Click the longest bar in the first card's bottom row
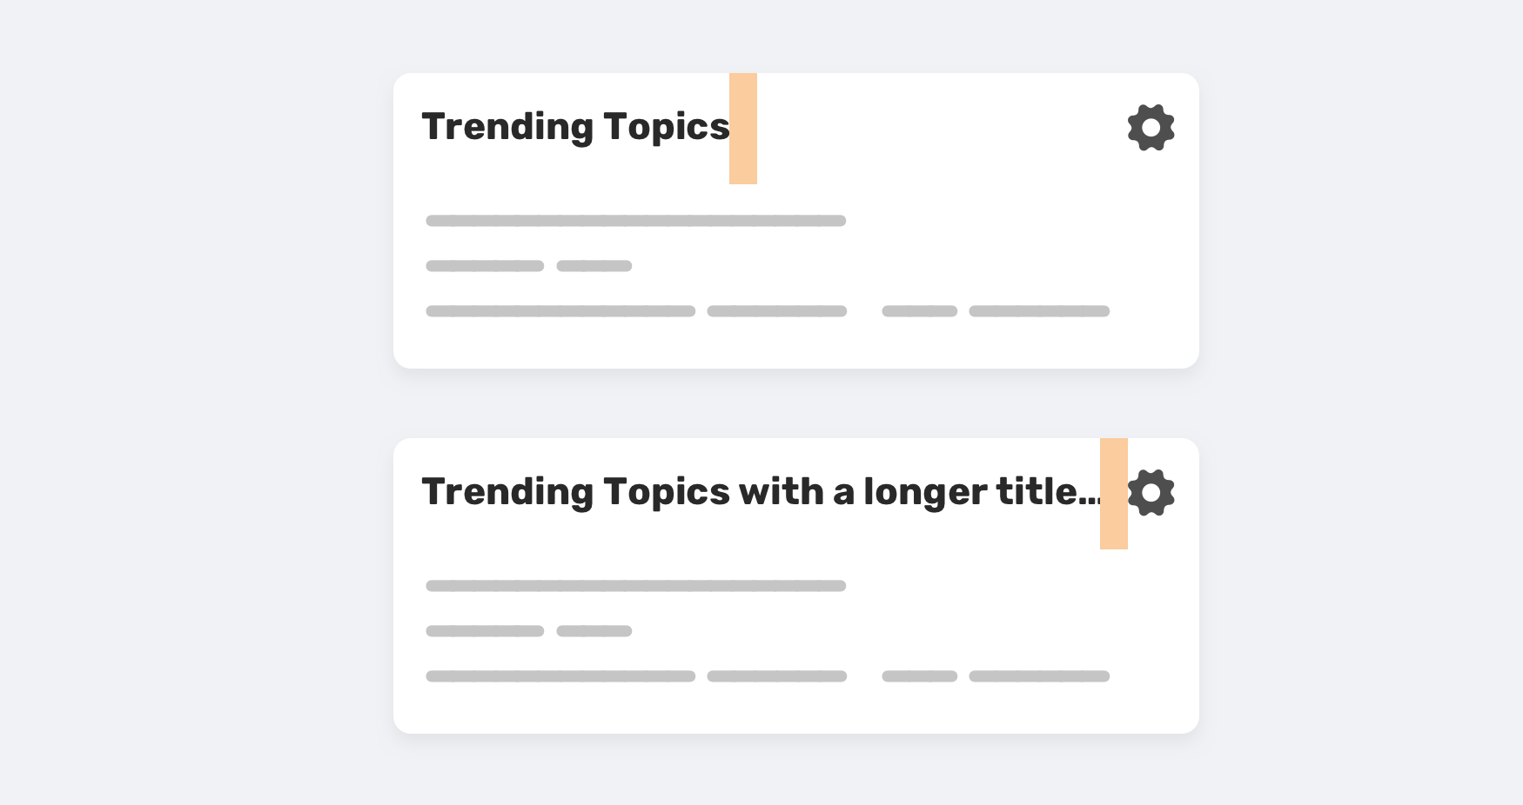 pyautogui.click(x=560, y=311)
